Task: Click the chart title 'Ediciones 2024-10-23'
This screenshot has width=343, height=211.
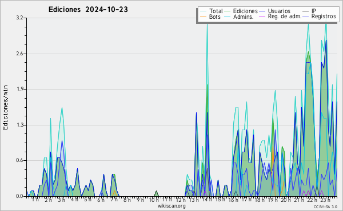Action: point(88,10)
